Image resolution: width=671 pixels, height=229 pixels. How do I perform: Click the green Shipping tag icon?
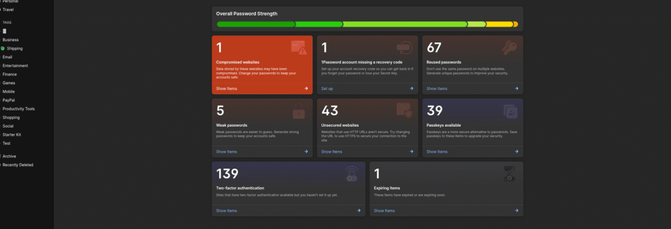[3, 49]
